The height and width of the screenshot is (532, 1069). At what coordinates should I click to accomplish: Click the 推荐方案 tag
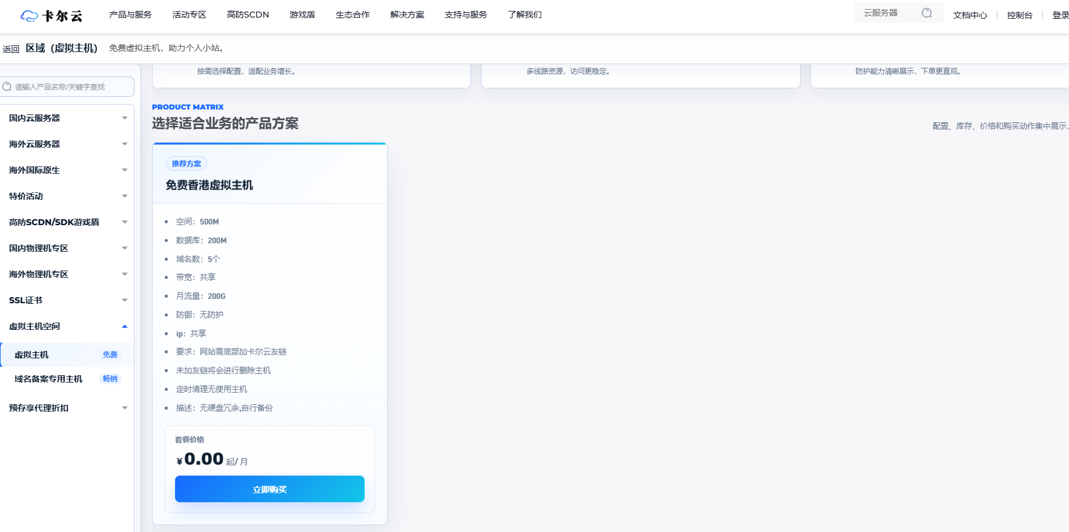pyautogui.click(x=187, y=163)
